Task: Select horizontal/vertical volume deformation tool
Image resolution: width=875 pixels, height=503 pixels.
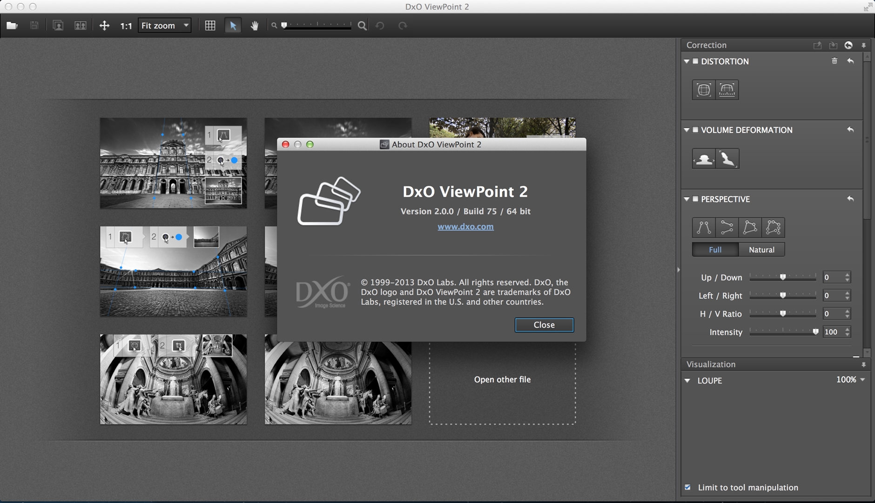Action: pyautogui.click(x=704, y=159)
